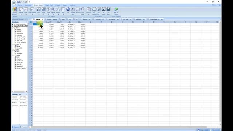
Task: Open the Scatter dropdown arrow
Action: coord(21,14)
